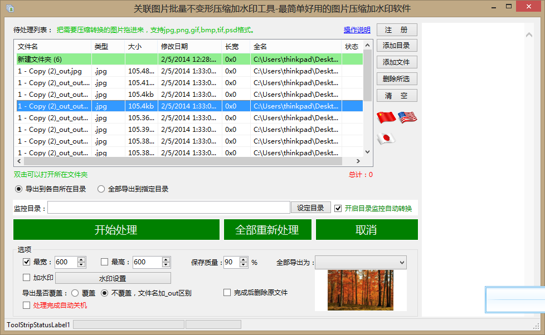The height and width of the screenshot is (335, 545).
Task: Select the highlighted blue 105.4kb file row
Action: tap(189, 106)
